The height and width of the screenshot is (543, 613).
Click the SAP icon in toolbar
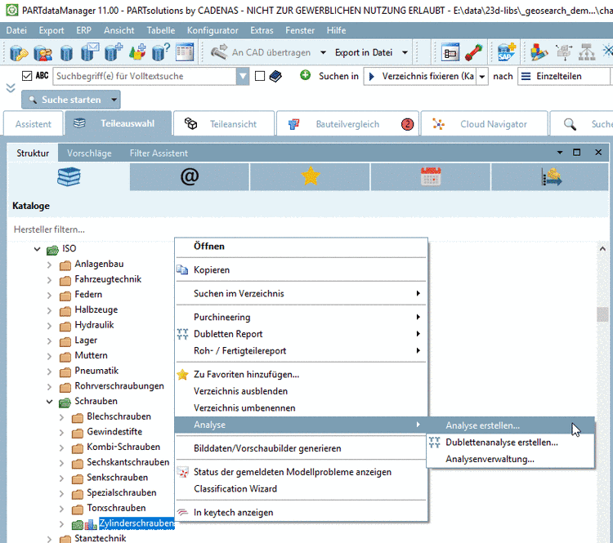click(506, 52)
